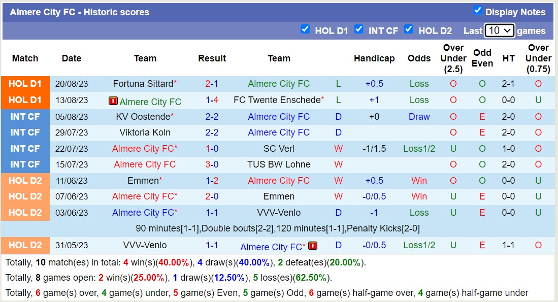
Task: Click HOL D2 league tag for 11/06/23
Action: [25, 180]
